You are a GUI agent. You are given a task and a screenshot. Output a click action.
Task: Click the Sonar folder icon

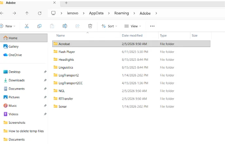55,106
